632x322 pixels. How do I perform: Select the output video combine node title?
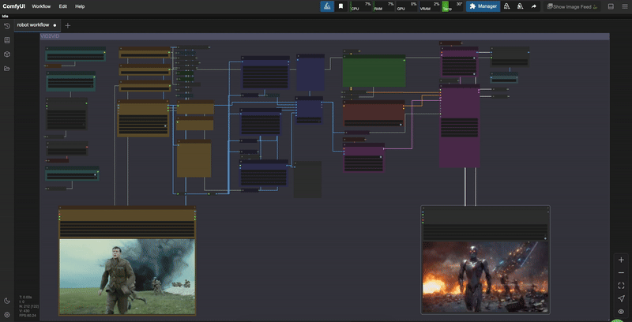click(485, 208)
